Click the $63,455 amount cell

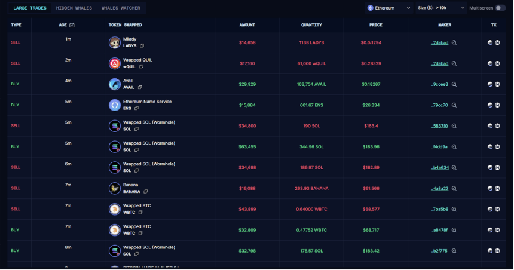point(247,147)
